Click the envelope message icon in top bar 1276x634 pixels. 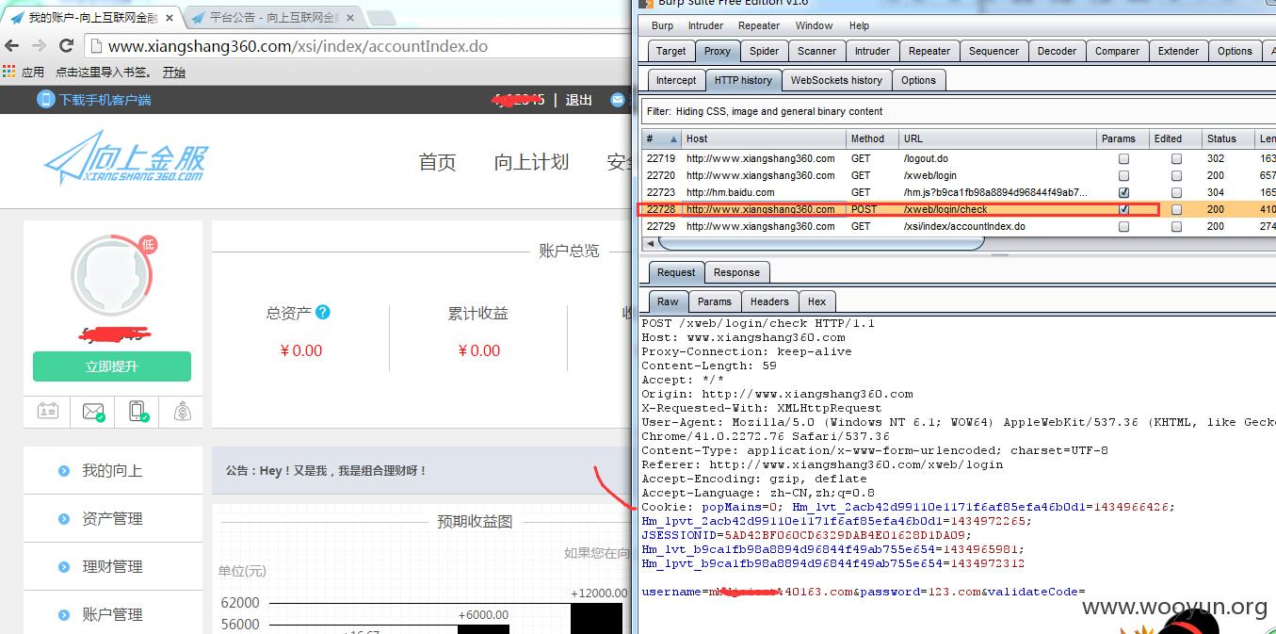point(618,99)
